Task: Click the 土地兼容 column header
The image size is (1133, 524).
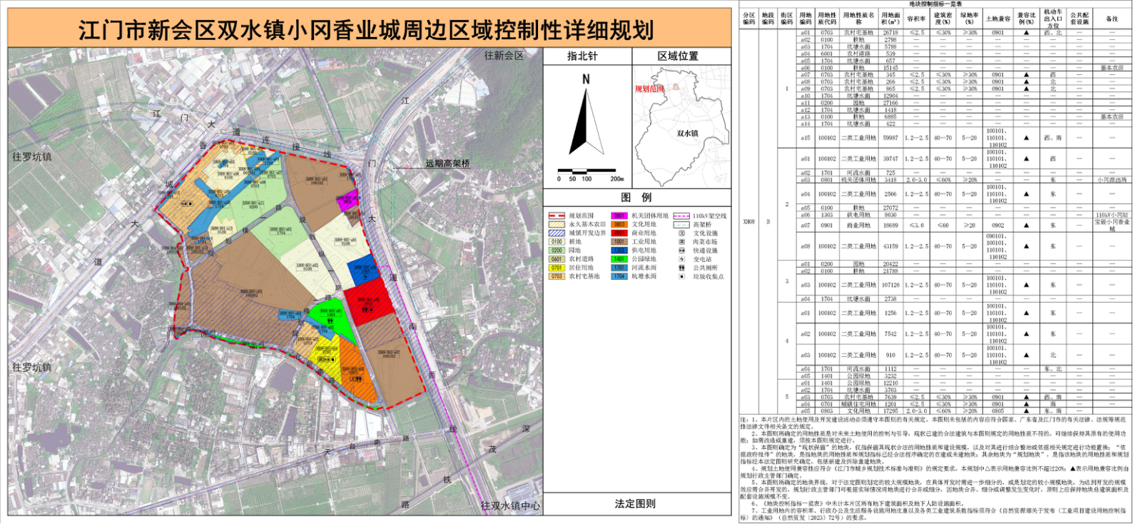Action: click(997, 19)
